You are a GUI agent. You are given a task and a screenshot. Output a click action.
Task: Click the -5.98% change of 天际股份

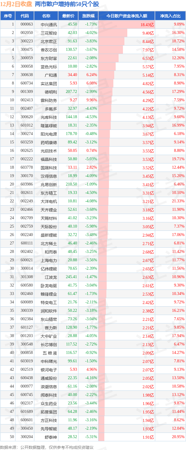[x=91, y=226]
